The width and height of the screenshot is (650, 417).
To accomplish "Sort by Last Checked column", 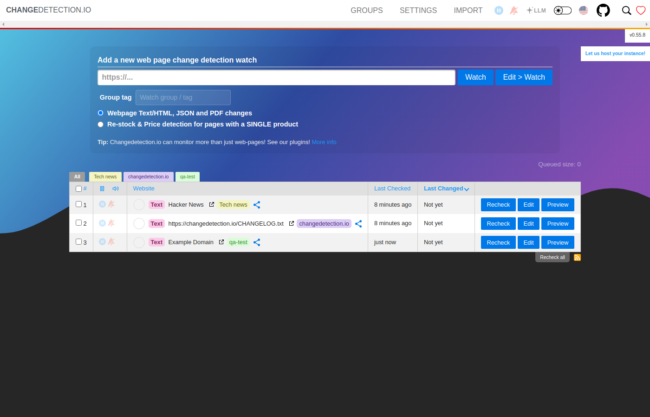I will tap(392, 189).
